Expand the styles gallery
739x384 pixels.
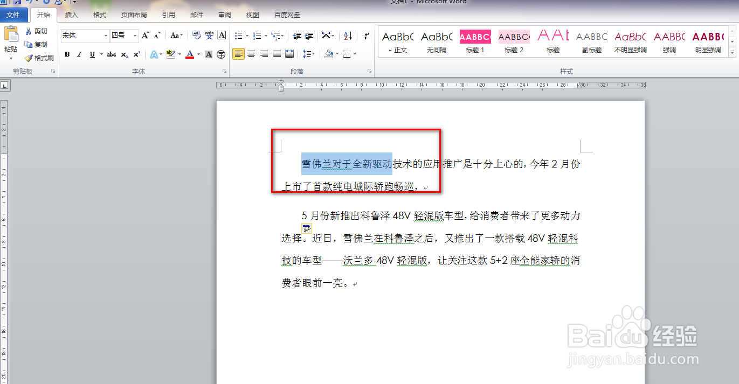click(732, 52)
